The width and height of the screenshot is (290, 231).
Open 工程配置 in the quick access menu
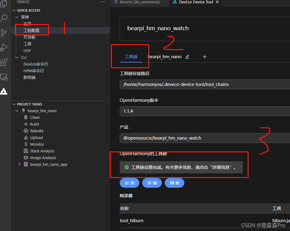click(x=31, y=30)
